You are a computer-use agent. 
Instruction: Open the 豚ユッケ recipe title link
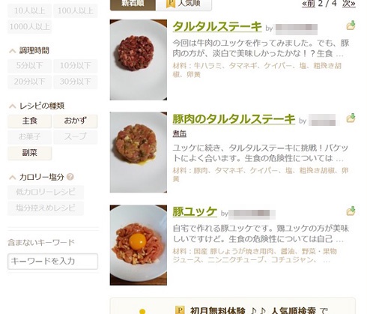tap(195, 212)
